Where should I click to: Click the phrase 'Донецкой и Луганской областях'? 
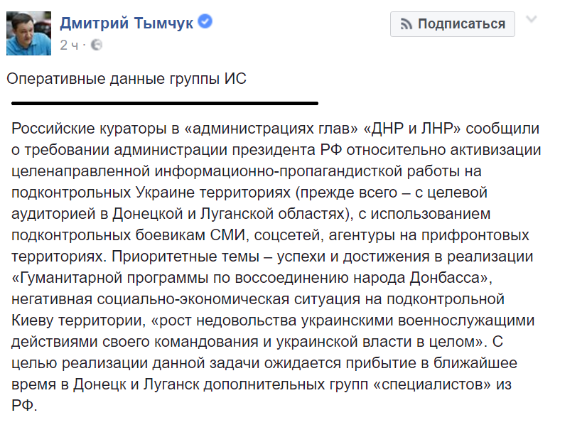pos(228,214)
